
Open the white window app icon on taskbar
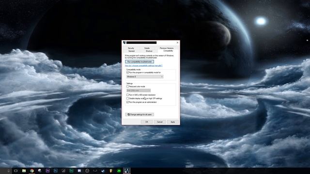coord(79,171)
